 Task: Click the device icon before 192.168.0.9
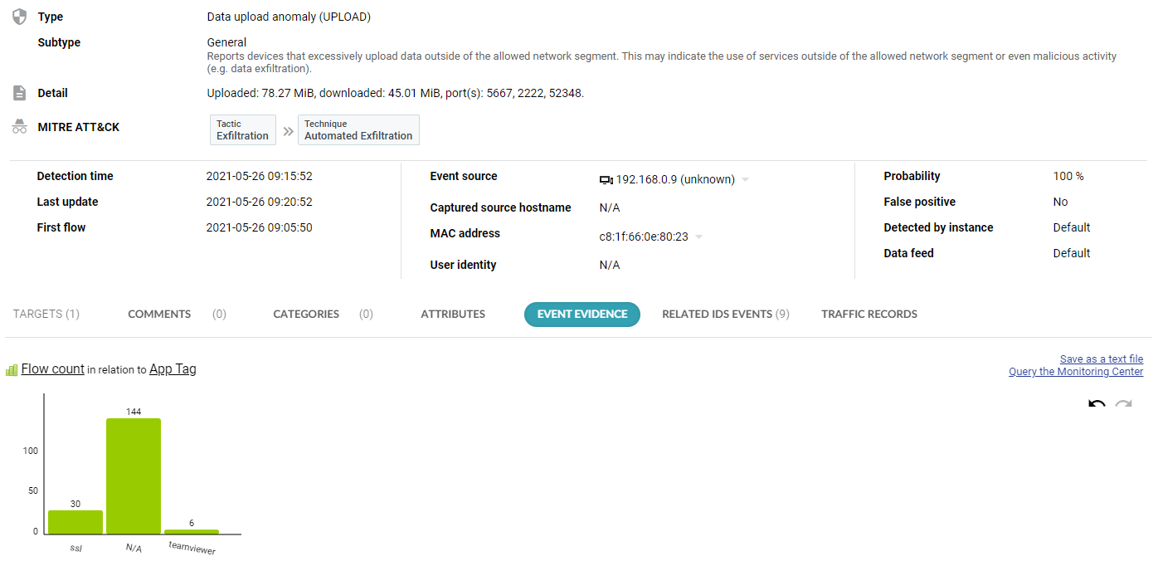coord(606,179)
